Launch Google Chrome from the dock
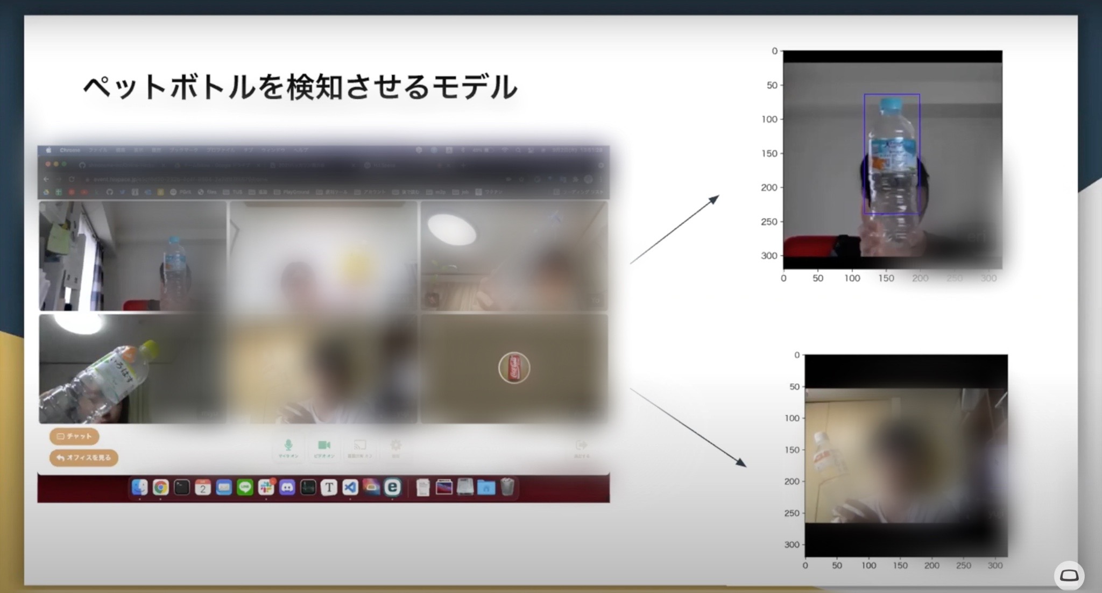Image resolution: width=1102 pixels, height=593 pixels. tap(160, 487)
